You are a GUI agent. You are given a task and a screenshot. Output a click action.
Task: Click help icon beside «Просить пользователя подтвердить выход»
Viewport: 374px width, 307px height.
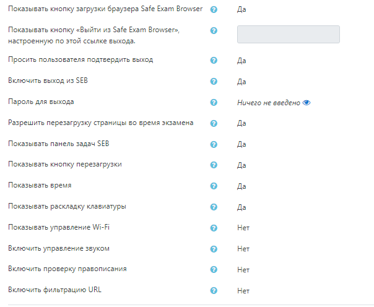(214, 61)
